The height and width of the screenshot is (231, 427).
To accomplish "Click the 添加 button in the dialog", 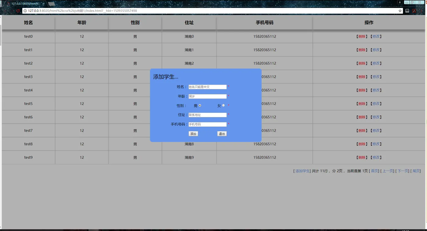I will [x=193, y=133].
